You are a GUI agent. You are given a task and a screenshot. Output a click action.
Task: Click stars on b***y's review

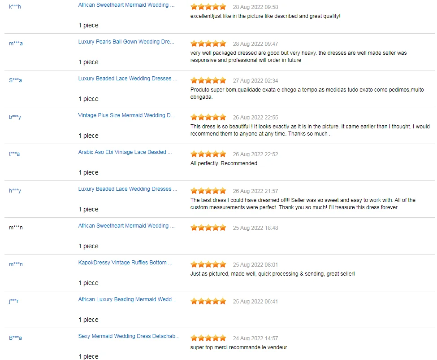[208, 117]
